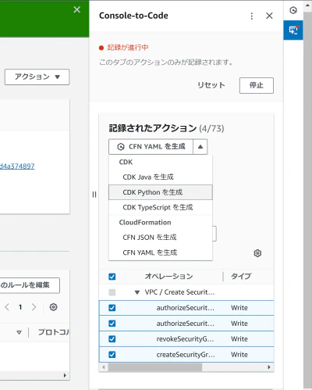Open the recorded actions table settings gear

click(x=257, y=253)
